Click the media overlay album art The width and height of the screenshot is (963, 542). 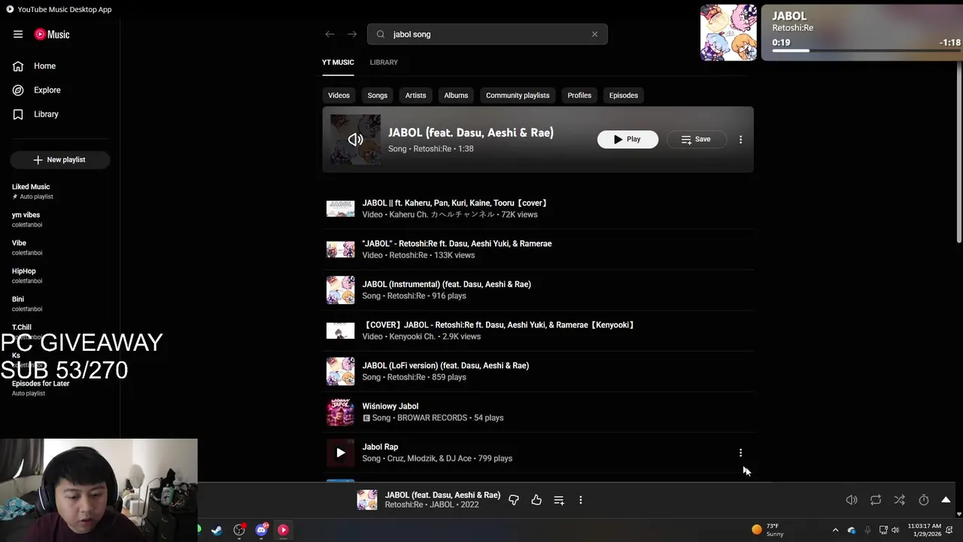pos(728,32)
